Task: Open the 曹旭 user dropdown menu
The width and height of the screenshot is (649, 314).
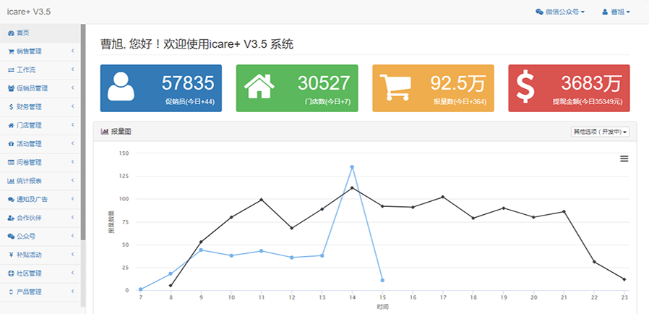Action: tap(616, 12)
